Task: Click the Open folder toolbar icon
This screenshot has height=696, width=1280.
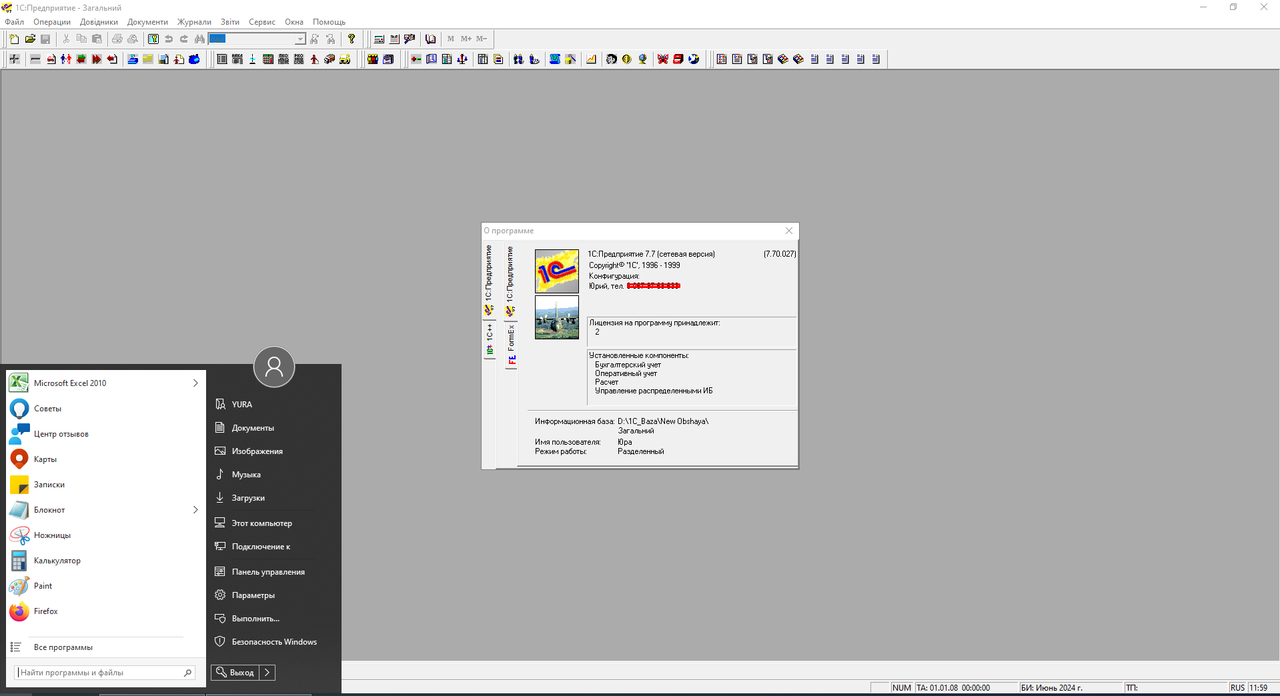Action: (x=30, y=39)
